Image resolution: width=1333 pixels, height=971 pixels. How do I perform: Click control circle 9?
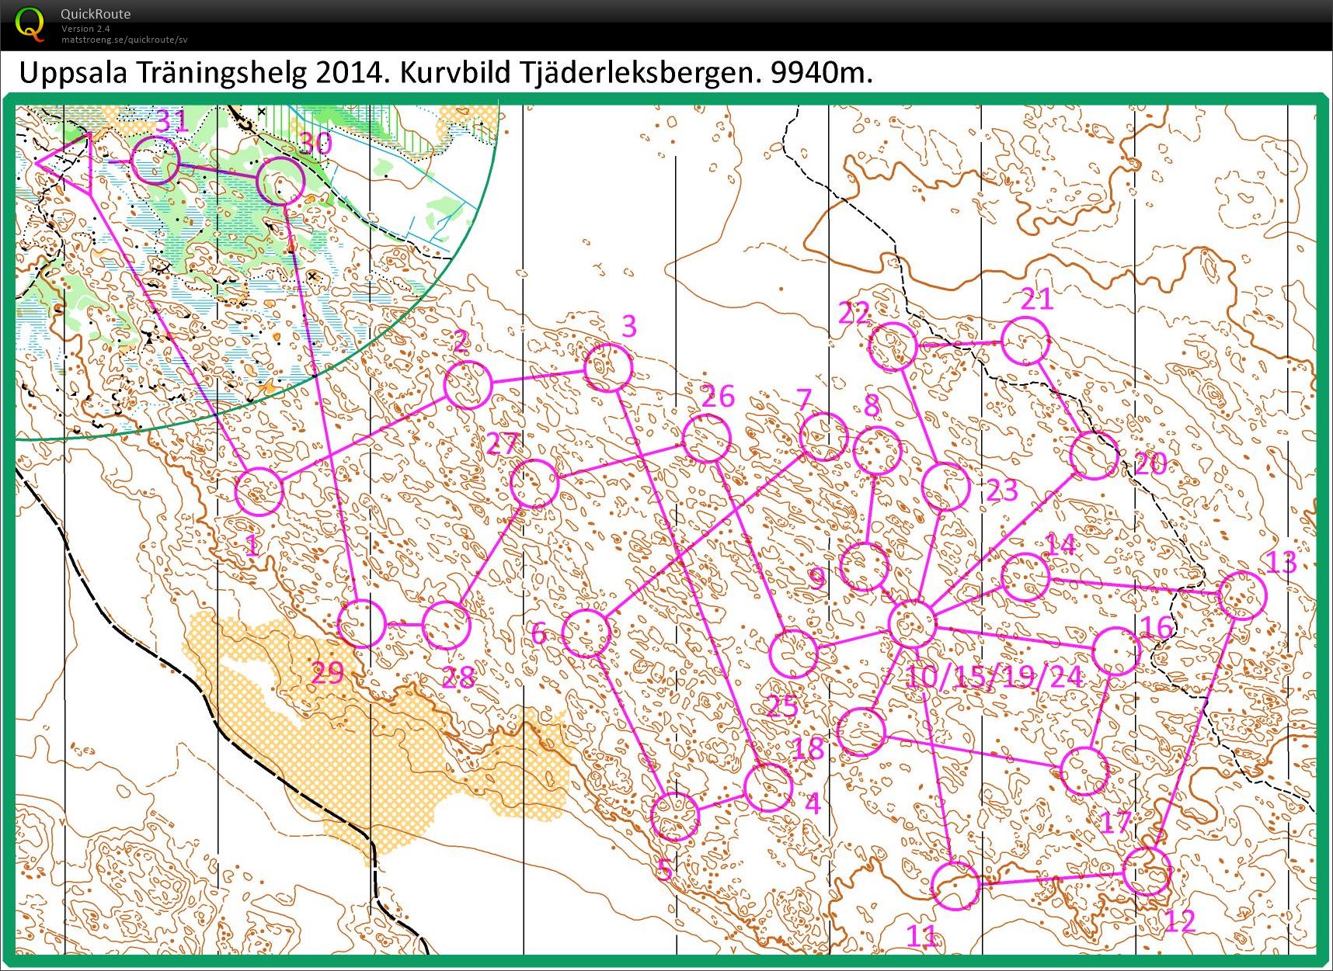pos(865,567)
